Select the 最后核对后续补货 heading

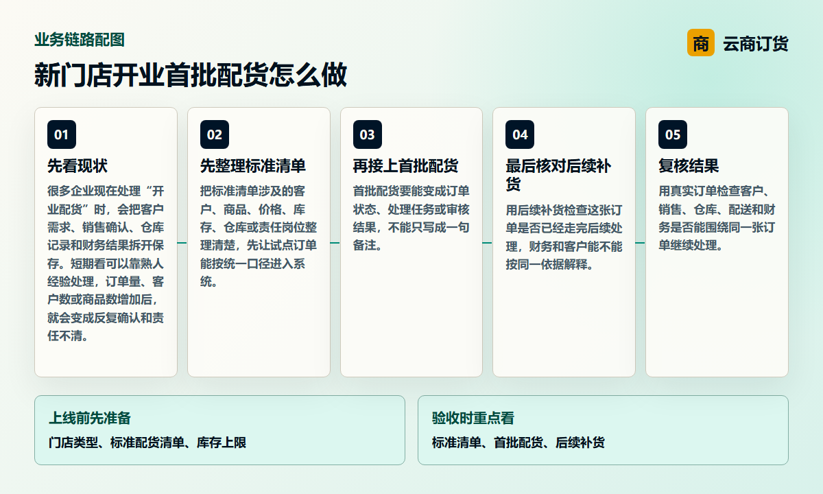click(x=558, y=175)
